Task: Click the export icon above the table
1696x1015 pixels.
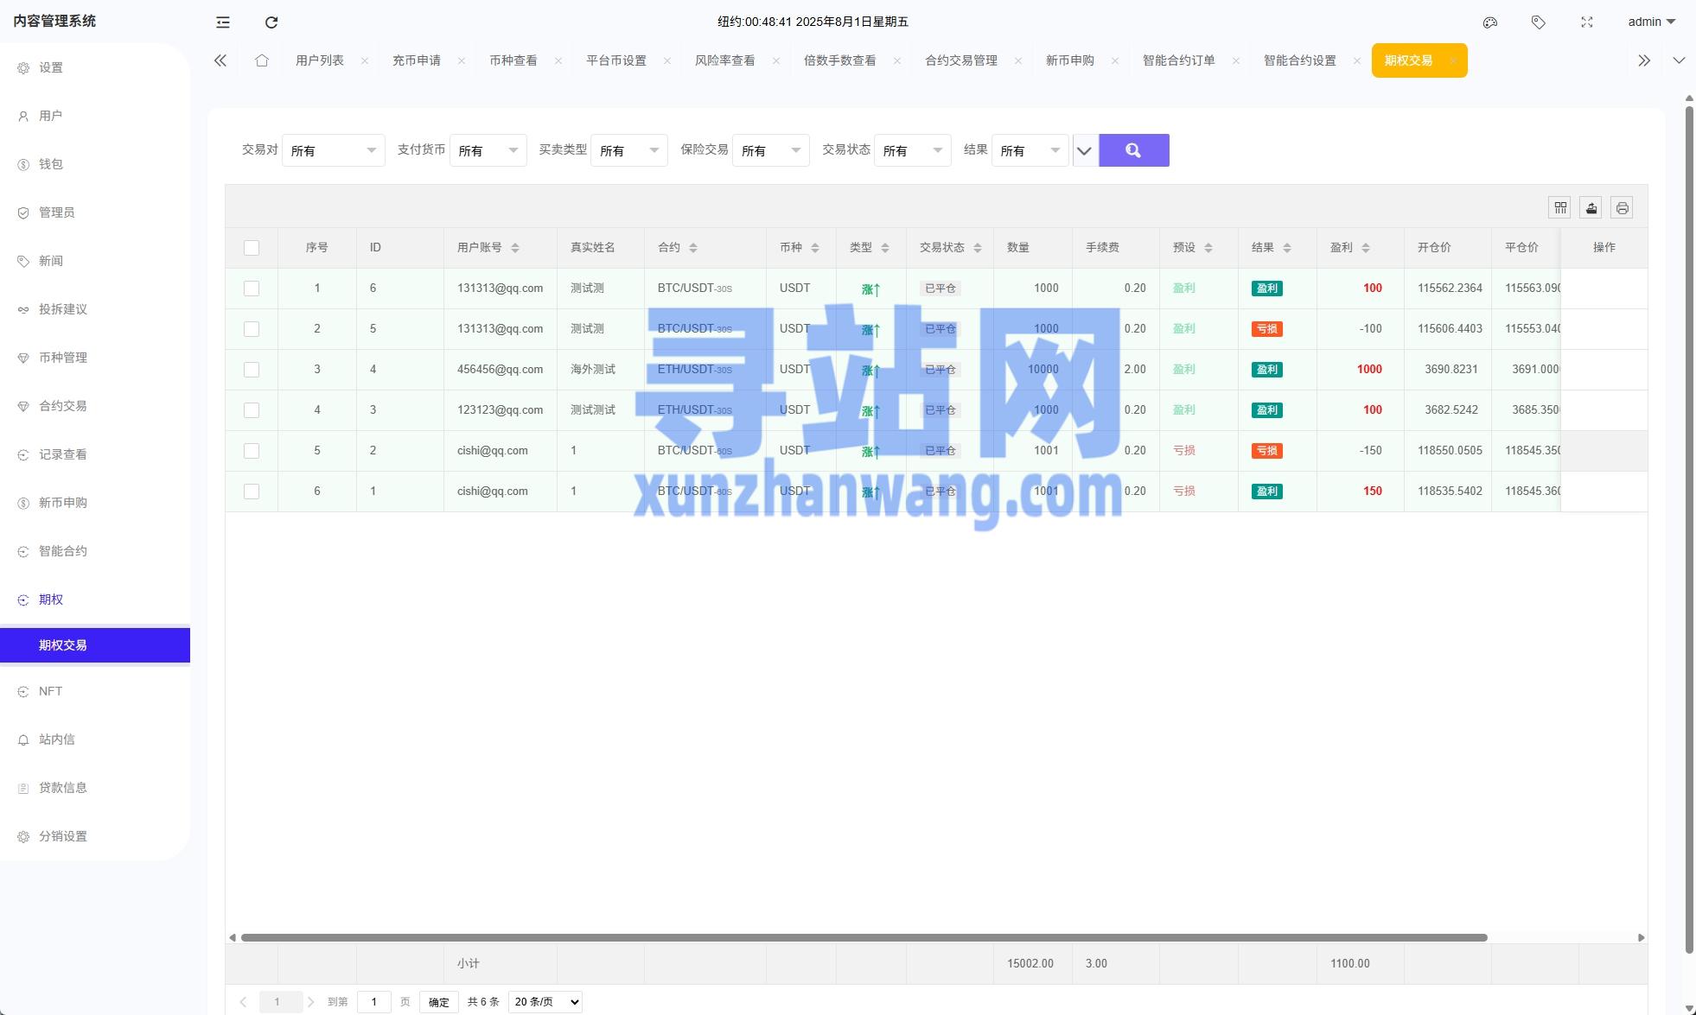Action: pos(1591,207)
